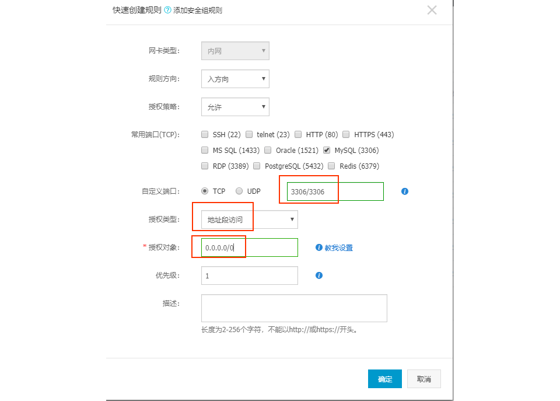Check the HTTPS (443) checkbox

tap(346, 134)
